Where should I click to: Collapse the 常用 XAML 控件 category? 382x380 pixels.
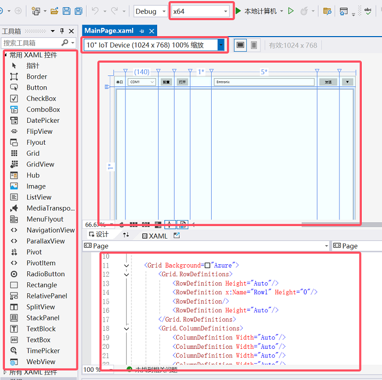pyautogui.click(x=5, y=55)
